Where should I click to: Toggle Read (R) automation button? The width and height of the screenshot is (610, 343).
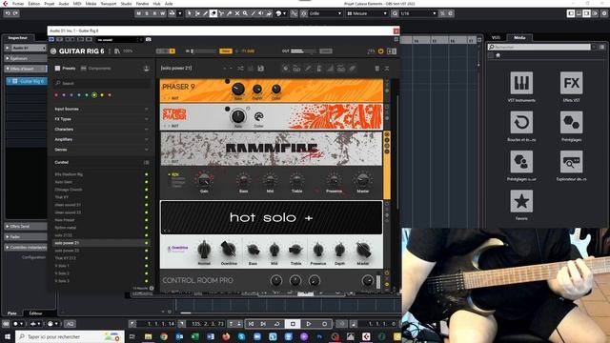click(154, 13)
